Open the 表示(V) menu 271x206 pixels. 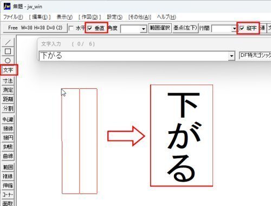[x=64, y=17]
